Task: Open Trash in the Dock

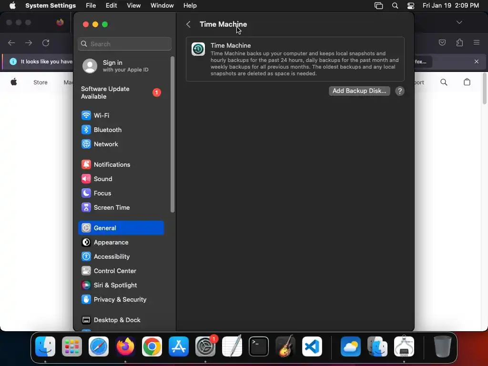Action: 443,346
